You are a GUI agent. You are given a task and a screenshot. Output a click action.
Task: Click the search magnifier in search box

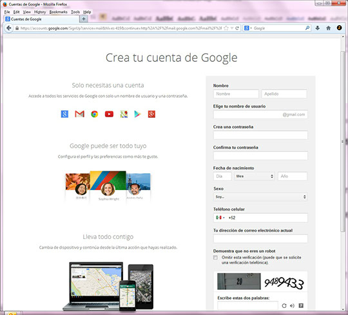tap(307, 28)
